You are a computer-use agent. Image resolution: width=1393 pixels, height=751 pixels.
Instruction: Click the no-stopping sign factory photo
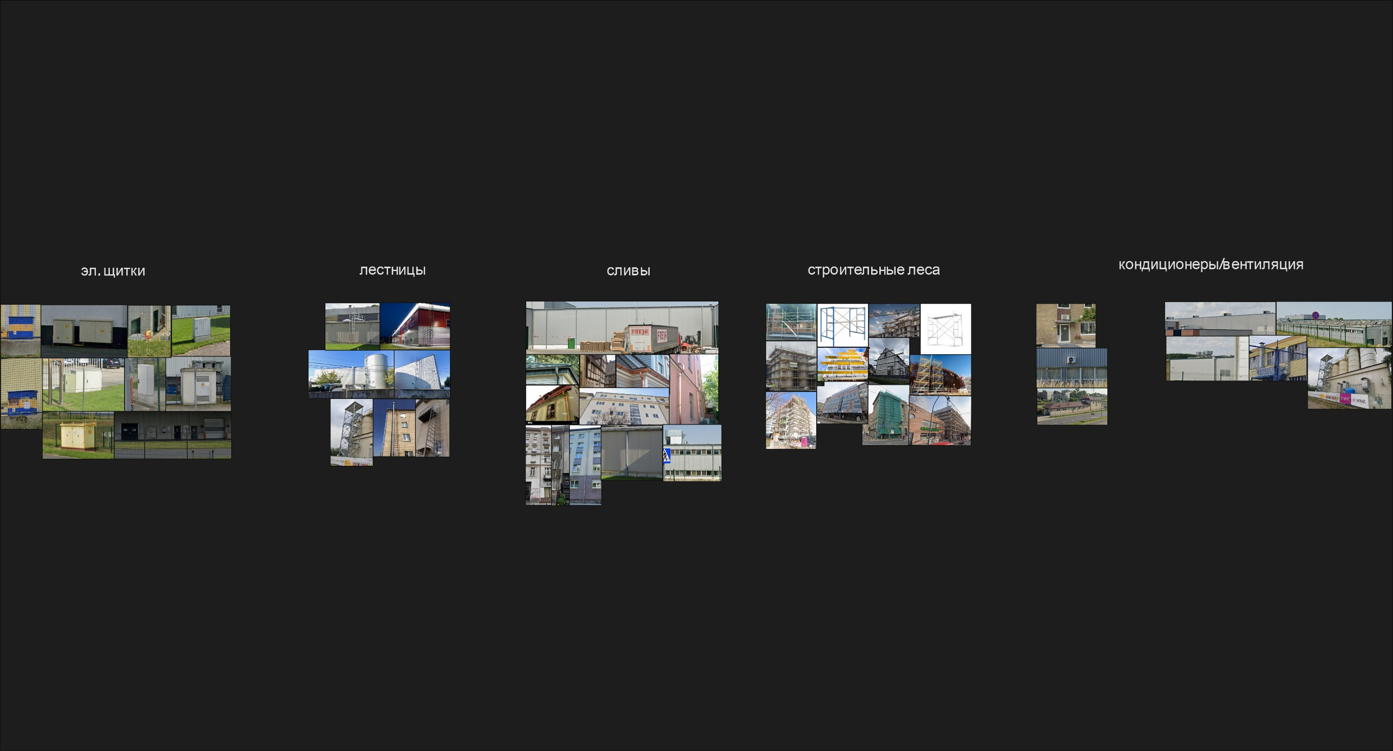[1334, 324]
